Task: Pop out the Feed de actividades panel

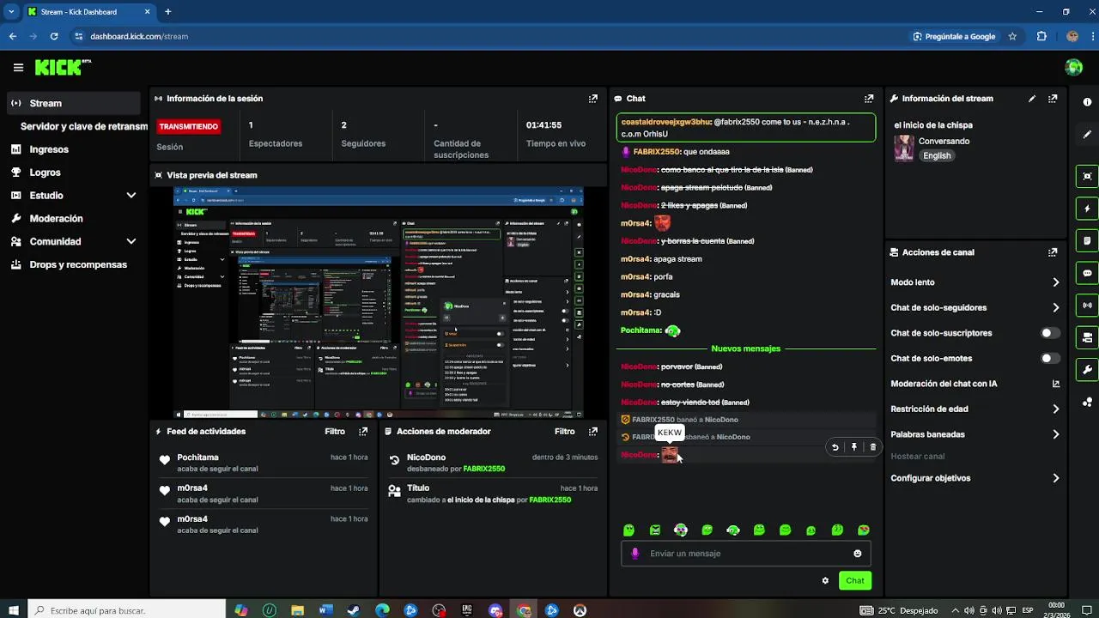Action: (363, 432)
